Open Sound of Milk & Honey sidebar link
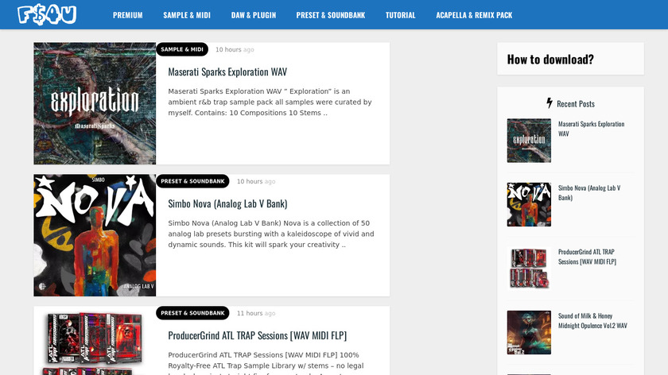Viewport: 668px width, 375px height. coord(592,320)
